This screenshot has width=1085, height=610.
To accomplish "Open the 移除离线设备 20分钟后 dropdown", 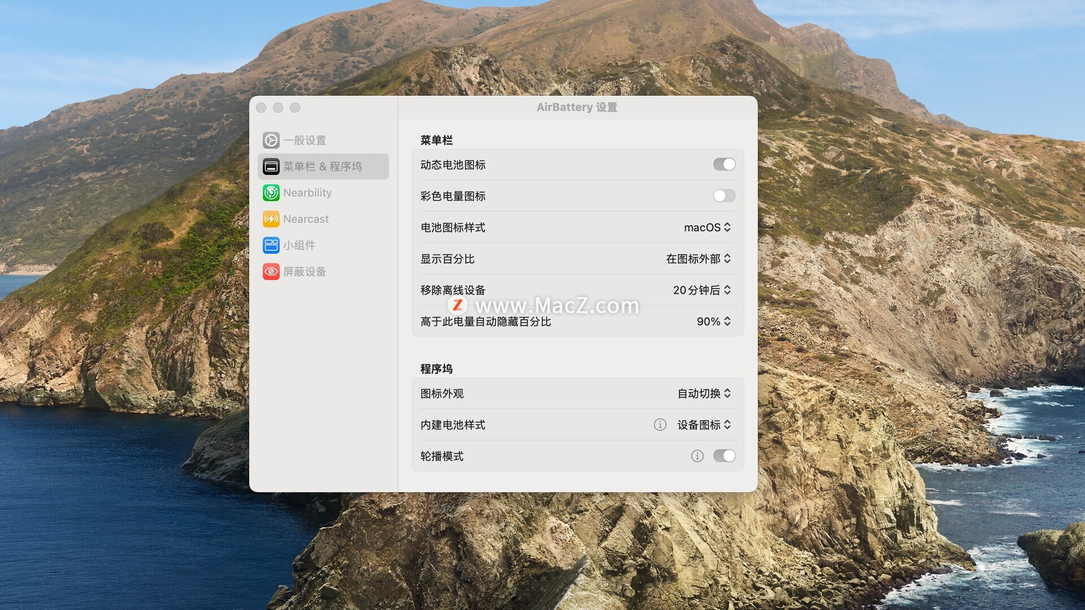I will [702, 290].
